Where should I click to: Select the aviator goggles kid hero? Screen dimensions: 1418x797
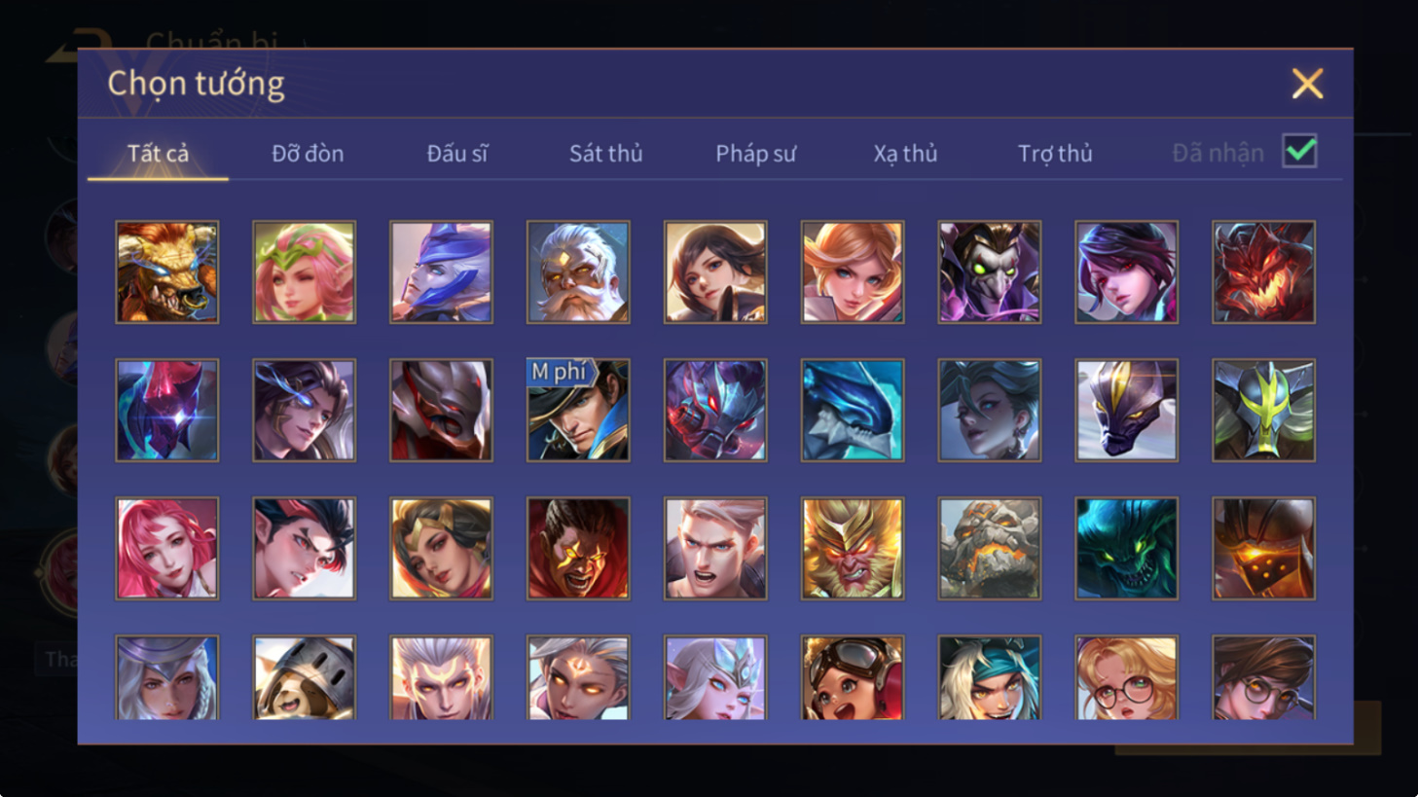(x=852, y=677)
